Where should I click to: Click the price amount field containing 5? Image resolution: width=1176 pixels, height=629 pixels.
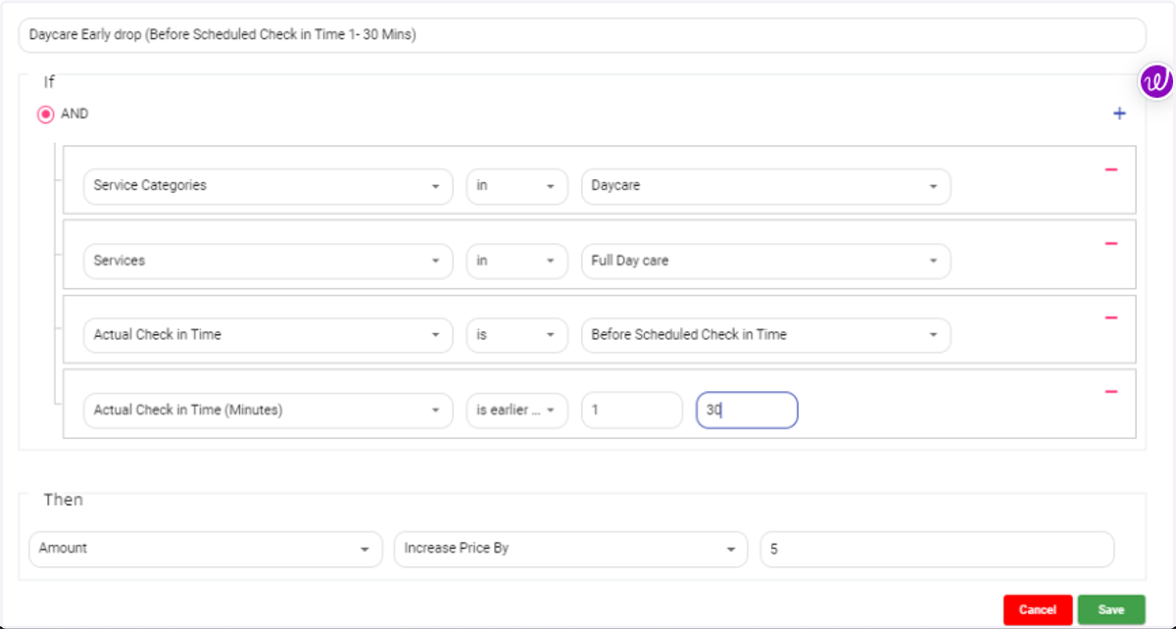point(937,549)
